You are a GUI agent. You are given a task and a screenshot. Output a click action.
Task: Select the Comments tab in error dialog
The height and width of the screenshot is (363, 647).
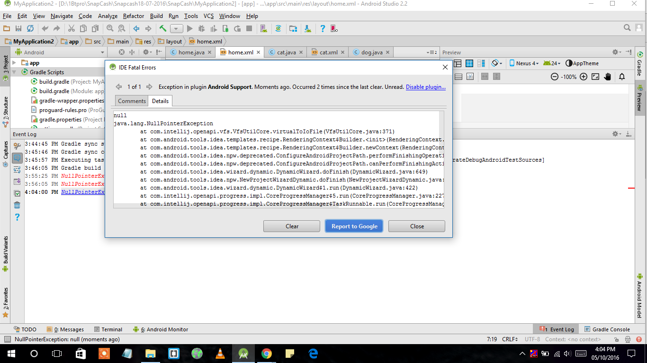[132, 101]
